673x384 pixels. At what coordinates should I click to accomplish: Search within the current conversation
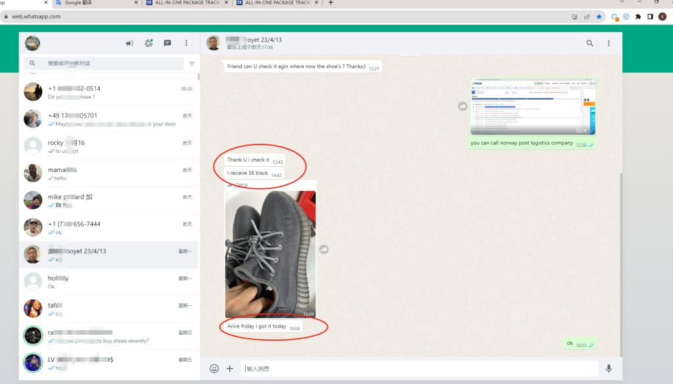pos(590,43)
